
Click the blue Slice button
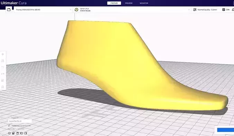pos(225,130)
